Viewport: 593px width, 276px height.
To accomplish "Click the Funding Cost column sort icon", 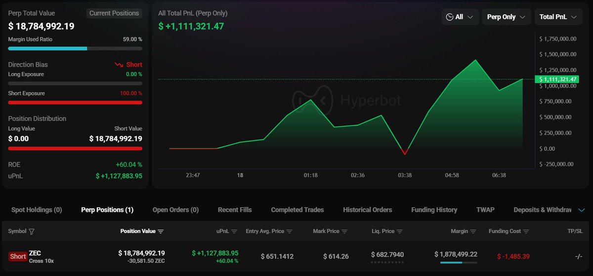I will click(526, 232).
